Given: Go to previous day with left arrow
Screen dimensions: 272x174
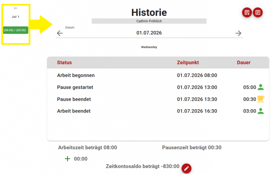Looking at the screenshot, I should 60,33.
